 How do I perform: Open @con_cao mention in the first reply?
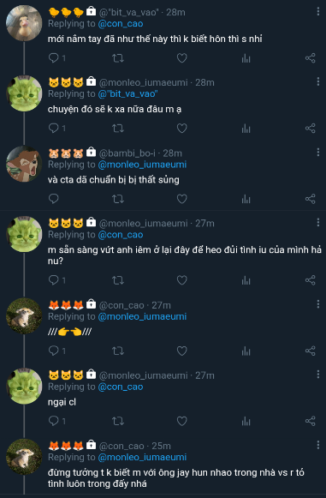coord(121,24)
